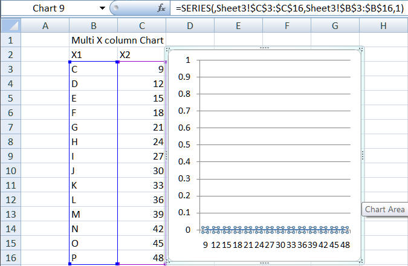This screenshot has height=266, width=408.
Task: Select column H header
Action: [383, 25]
